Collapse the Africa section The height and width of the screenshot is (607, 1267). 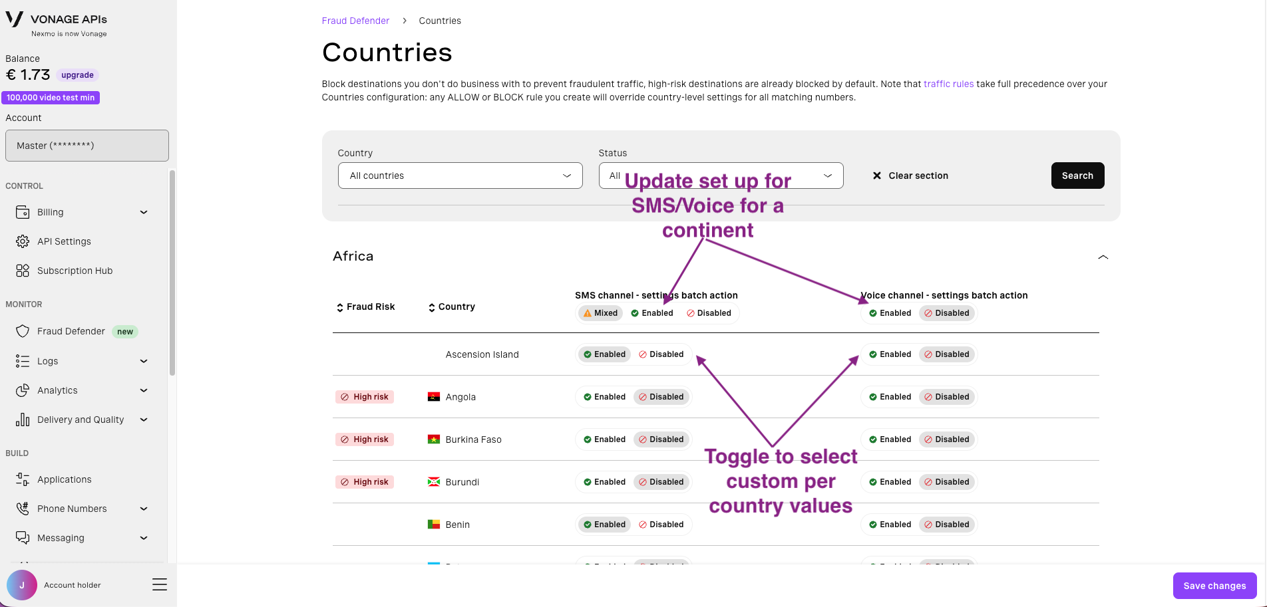(1103, 257)
